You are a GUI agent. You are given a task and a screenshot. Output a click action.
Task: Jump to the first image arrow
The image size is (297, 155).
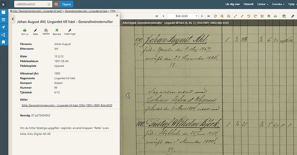(156, 16)
